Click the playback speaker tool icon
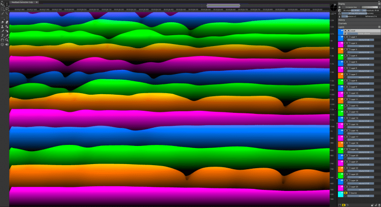The width and height of the screenshot is (381, 207). tap(6, 45)
